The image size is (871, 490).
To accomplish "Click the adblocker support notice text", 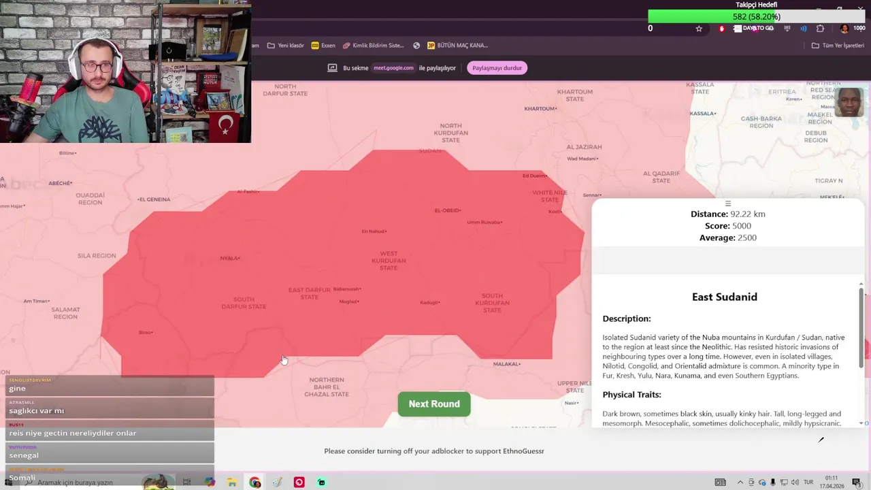I will pyautogui.click(x=434, y=451).
